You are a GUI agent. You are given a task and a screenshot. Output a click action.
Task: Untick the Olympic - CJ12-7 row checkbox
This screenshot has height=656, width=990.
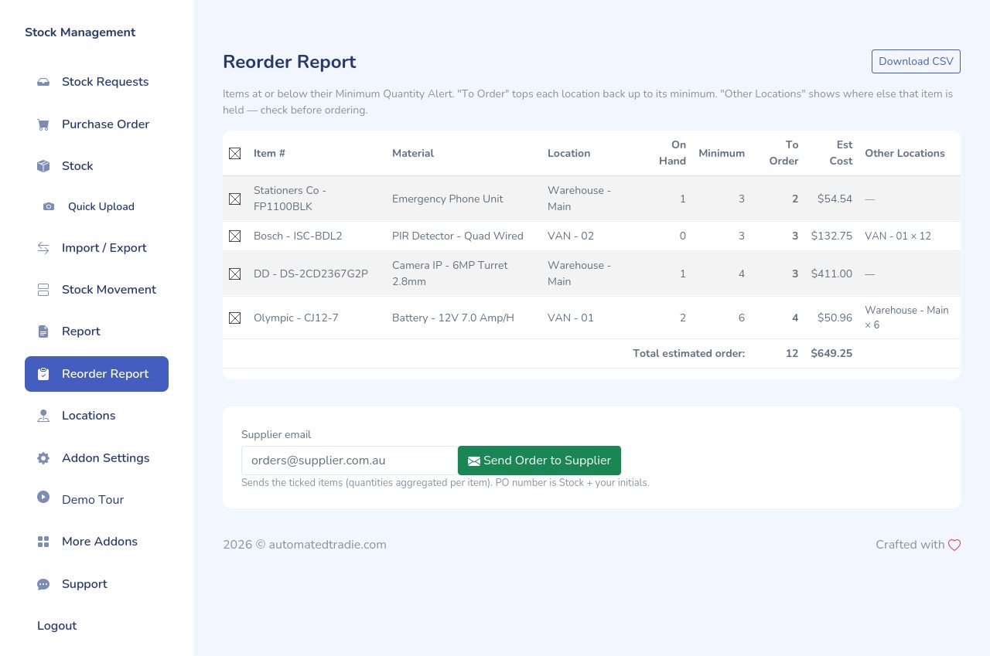pyautogui.click(x=235, y=318)
